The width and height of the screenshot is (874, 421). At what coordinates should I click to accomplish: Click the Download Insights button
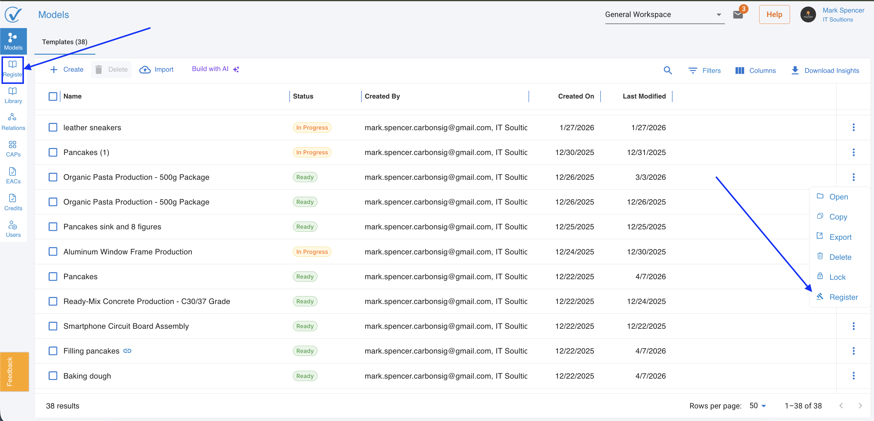tap(825, 70)
